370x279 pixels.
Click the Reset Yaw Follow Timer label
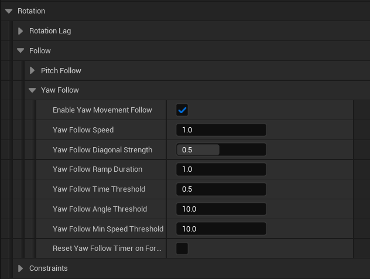tap(107, 249)
